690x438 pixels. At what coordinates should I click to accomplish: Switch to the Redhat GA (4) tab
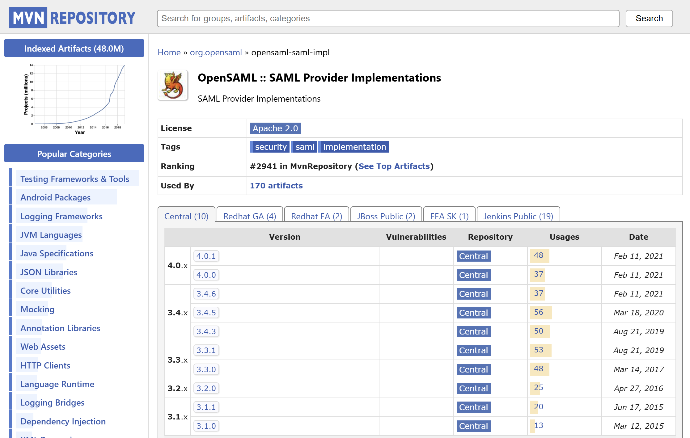[x=250, y=216]
